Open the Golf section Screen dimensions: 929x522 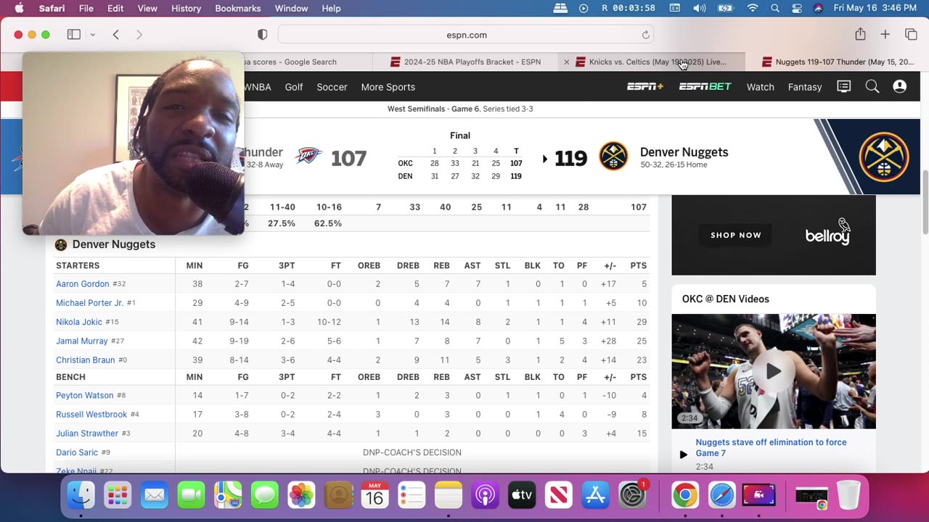pyautogui.click(x=294, y=87)
